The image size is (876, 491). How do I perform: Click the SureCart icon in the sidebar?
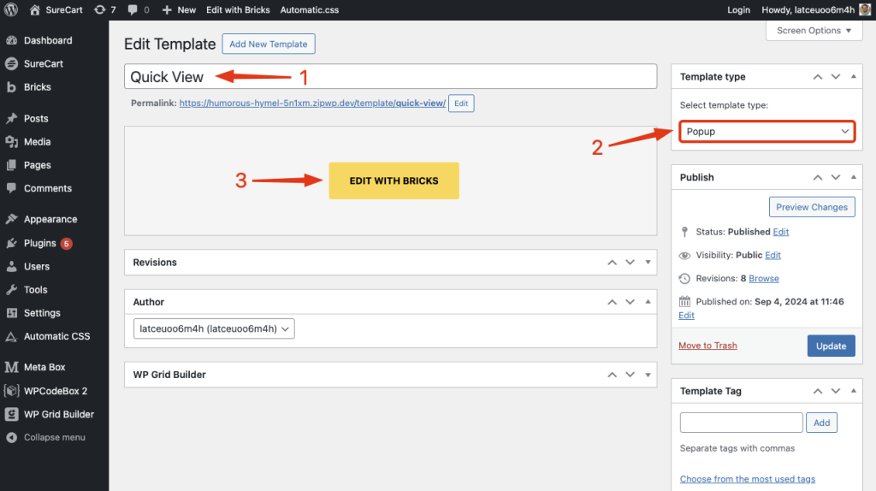12,63
